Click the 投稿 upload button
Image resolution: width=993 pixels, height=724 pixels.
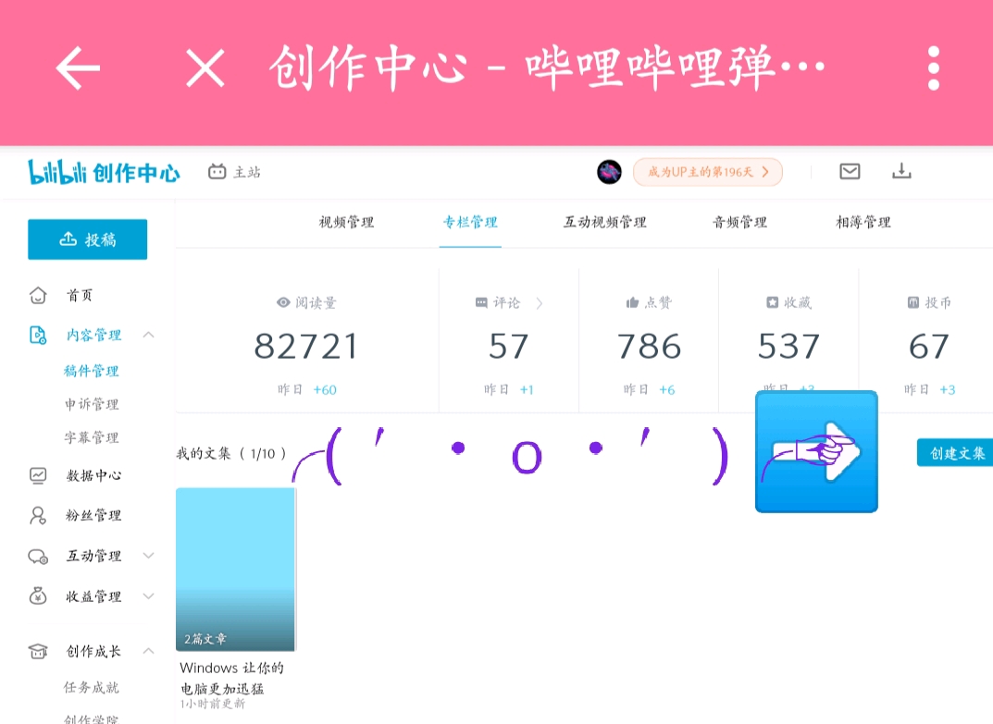coord(87,239)
